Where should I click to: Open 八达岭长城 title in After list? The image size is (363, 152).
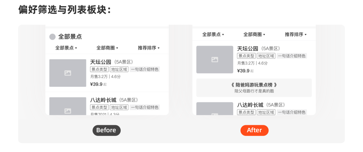pyautogui.click(x=250, y=105)
